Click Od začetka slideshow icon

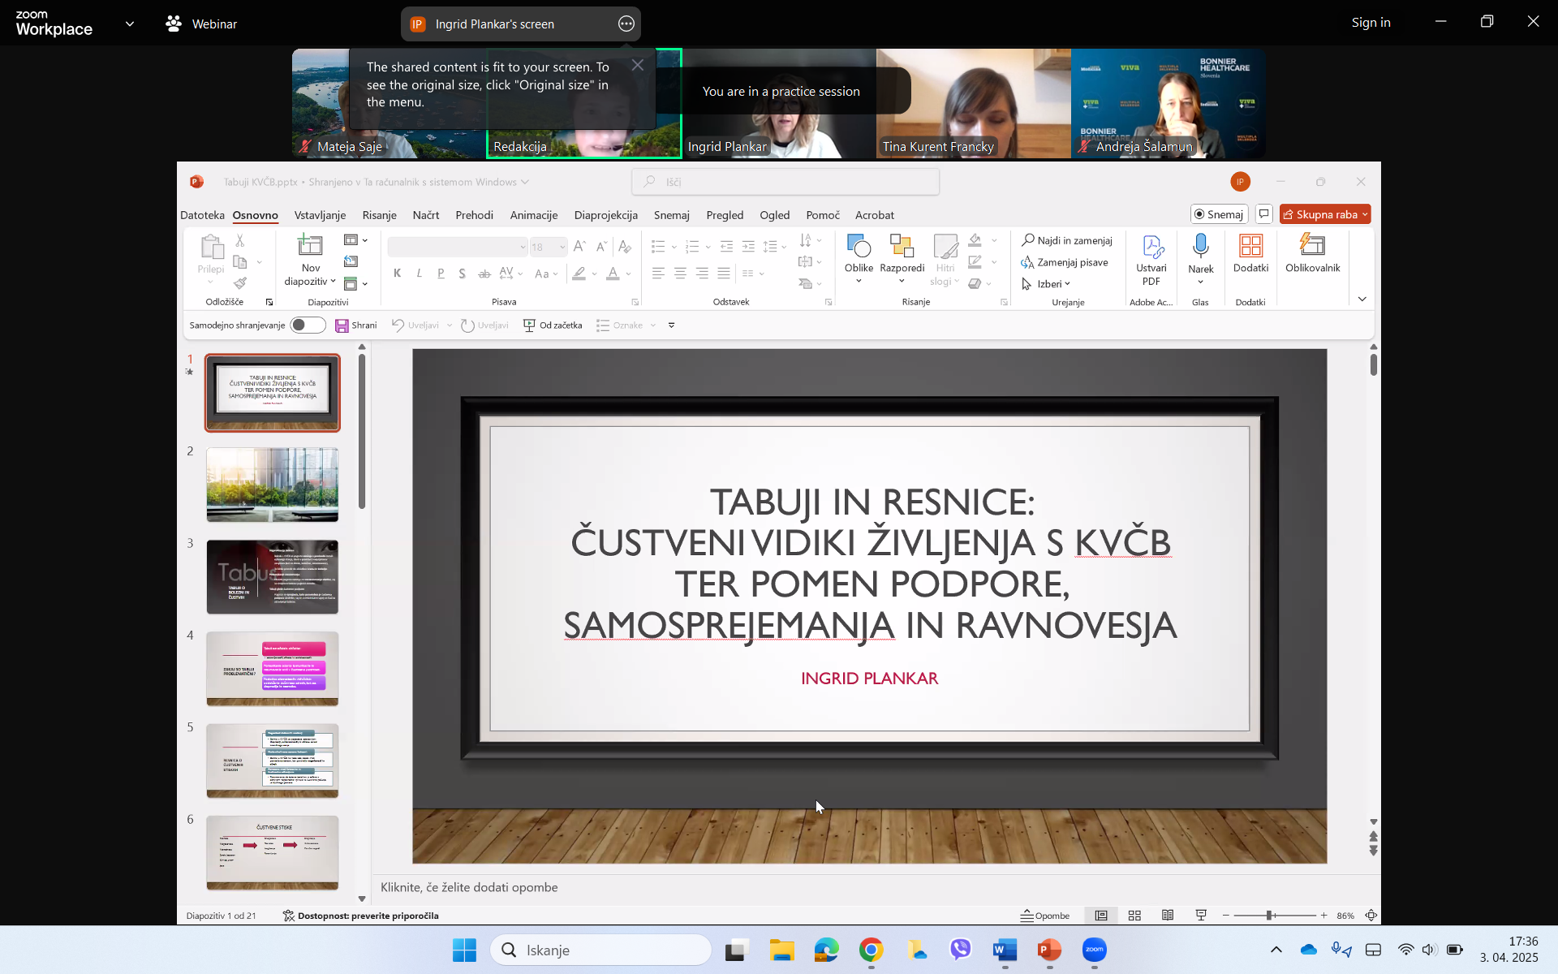529,325
